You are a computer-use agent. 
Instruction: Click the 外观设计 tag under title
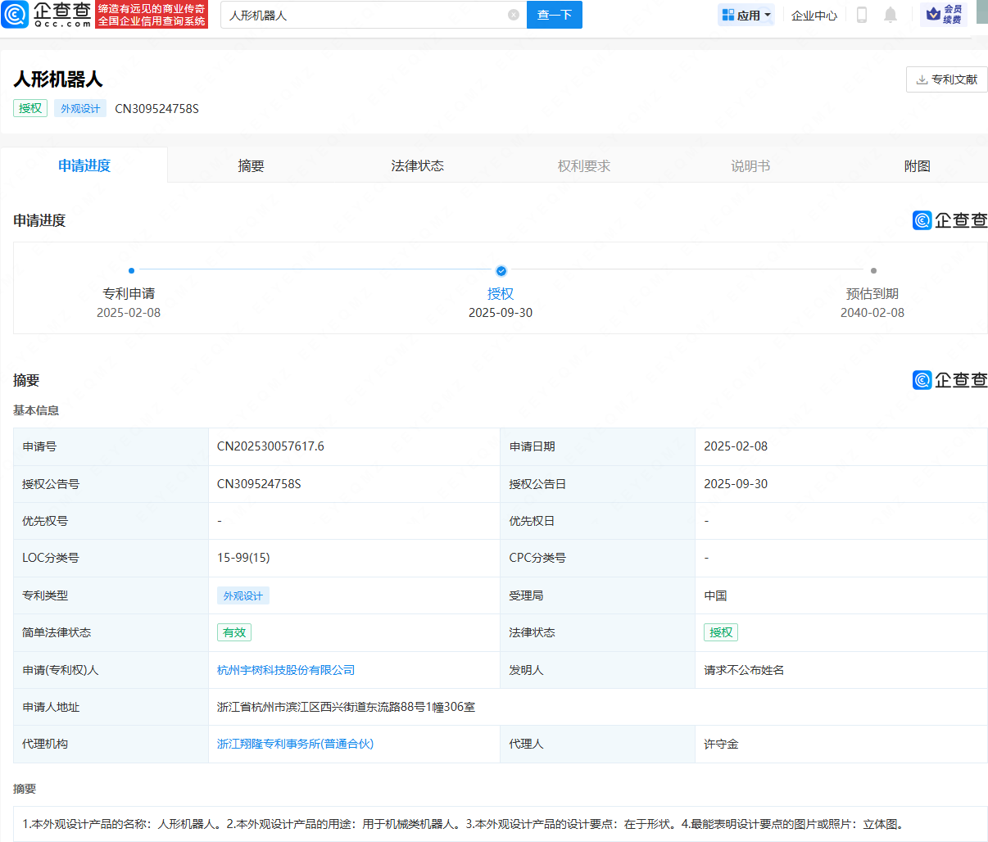coord(80,108)
